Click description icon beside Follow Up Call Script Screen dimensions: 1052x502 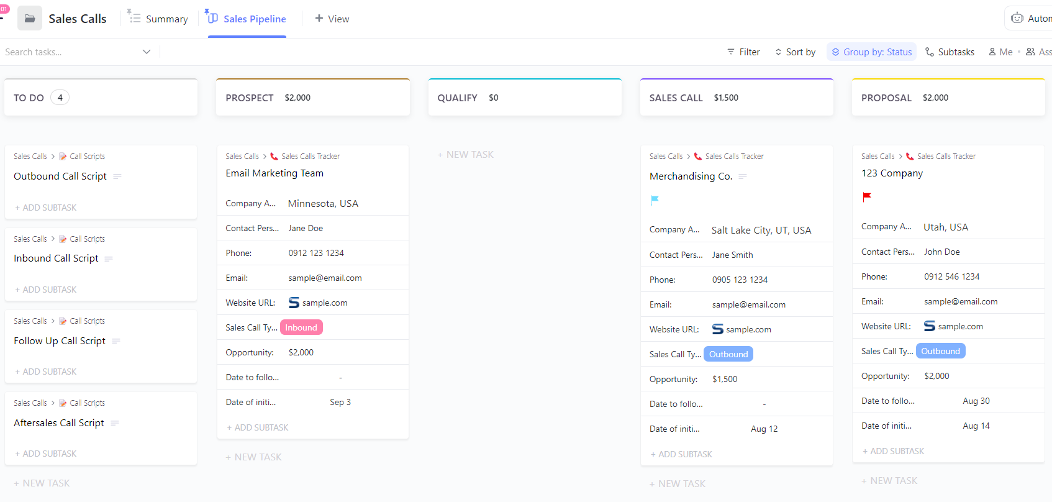tap(116, 341)
